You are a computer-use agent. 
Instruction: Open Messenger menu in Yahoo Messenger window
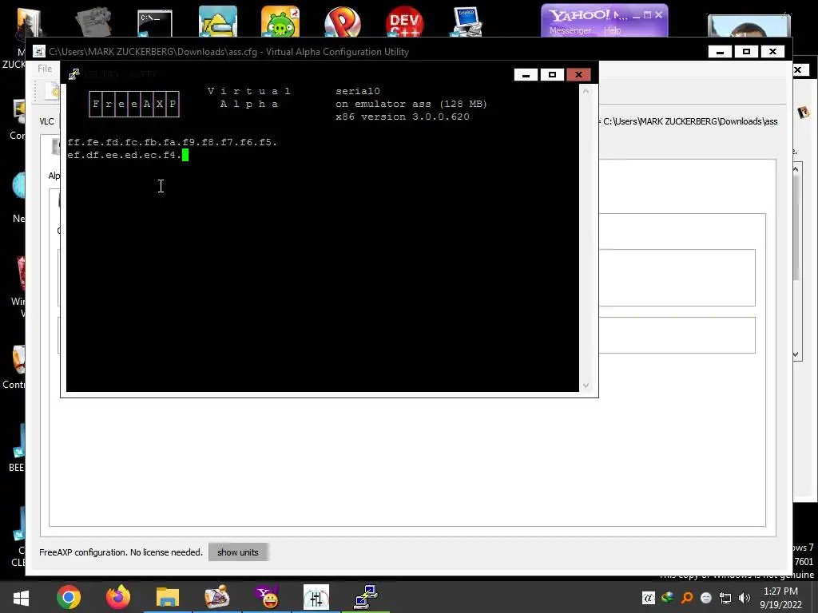pyautogui.click(x=570, y=30)
